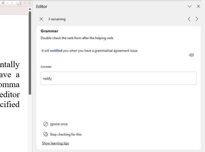Viewport: 205px width, 152px height.
Task: Click the vertical scrollbar thumb
Action: pos(30,52)
